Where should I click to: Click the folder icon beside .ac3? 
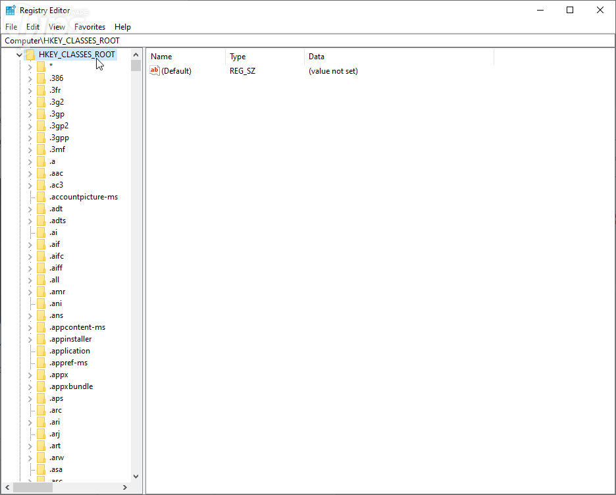click(x=41, y=185)
